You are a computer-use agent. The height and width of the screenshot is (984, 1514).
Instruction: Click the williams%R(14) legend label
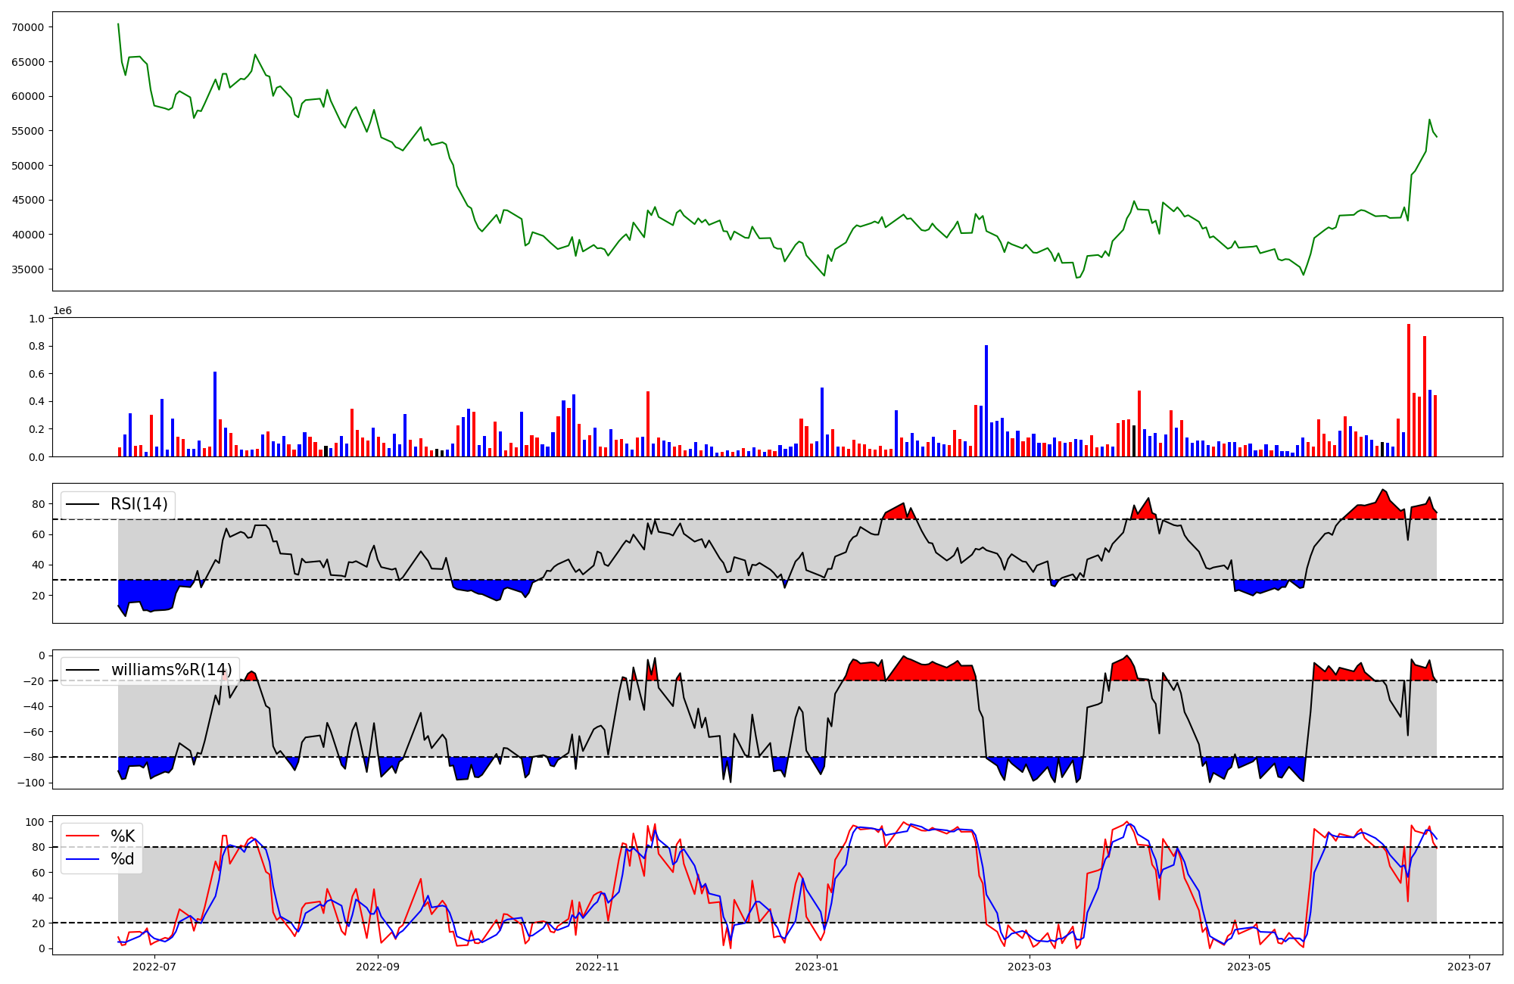point(172,670)
